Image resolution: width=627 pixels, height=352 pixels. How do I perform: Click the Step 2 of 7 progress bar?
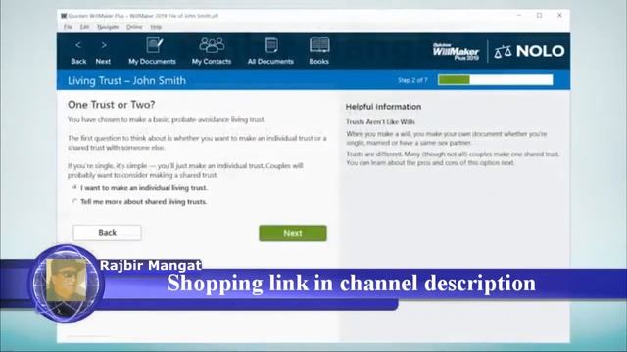click(496, 80)
